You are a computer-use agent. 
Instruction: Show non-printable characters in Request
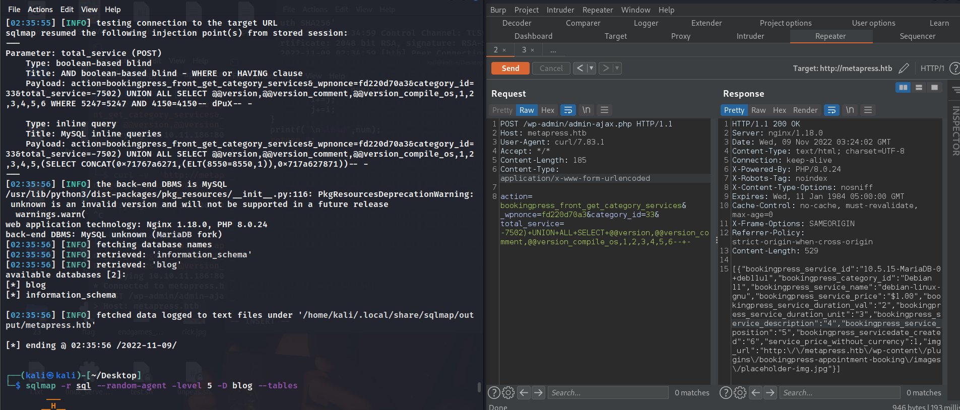[586, 110]
